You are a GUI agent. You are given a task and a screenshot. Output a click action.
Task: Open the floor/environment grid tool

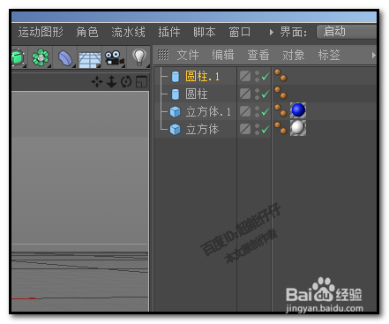(x=90, y=59)
